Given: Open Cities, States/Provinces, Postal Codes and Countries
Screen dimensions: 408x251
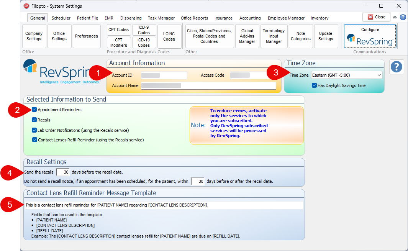Looking at the screenshot, I should pos(209,36).
